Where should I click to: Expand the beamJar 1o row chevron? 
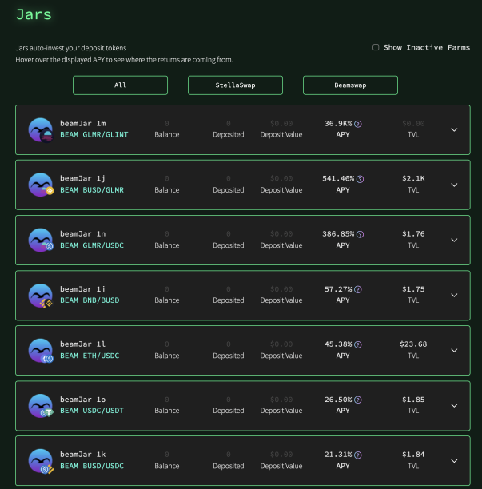(454, 405)
